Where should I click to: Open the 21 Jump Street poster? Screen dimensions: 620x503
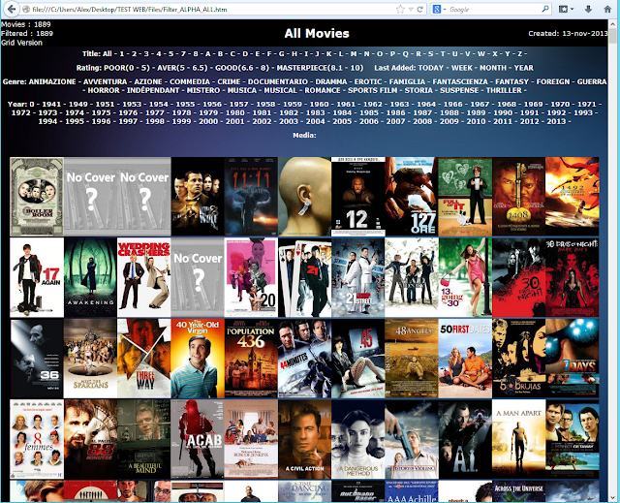coord(358,277)
